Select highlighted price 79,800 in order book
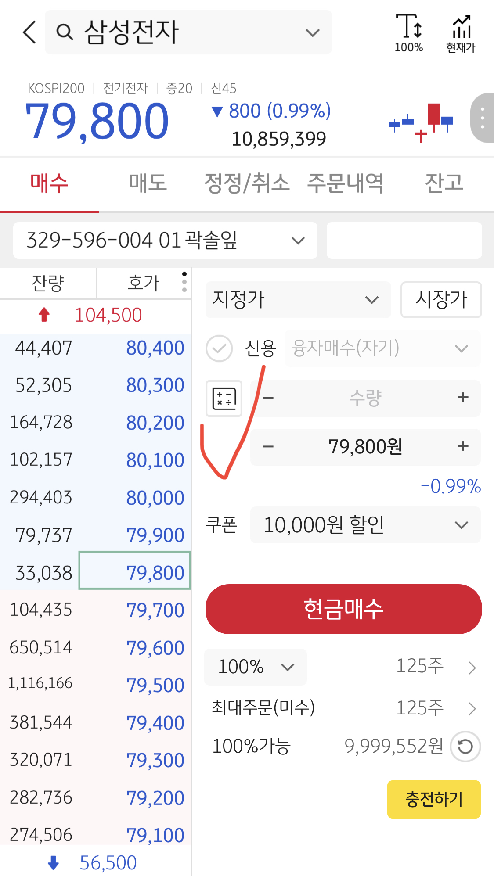Viewport: 494px width, 876px height. [135, 571]
